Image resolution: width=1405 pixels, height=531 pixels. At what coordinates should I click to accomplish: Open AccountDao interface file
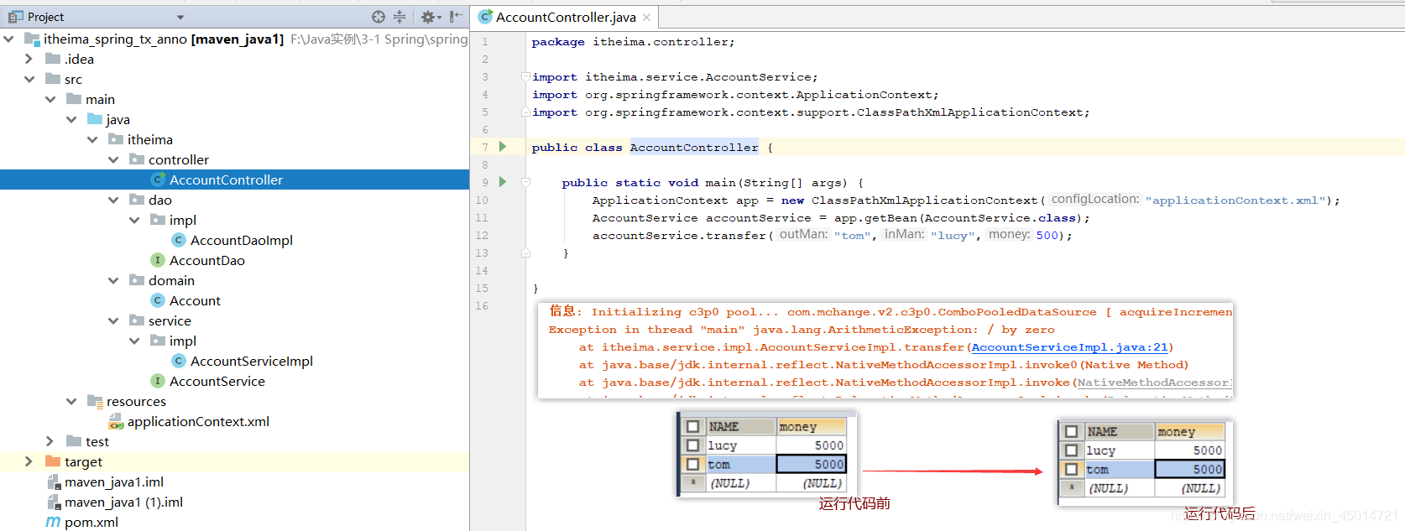pyautogui.click(x=207, y=260)
